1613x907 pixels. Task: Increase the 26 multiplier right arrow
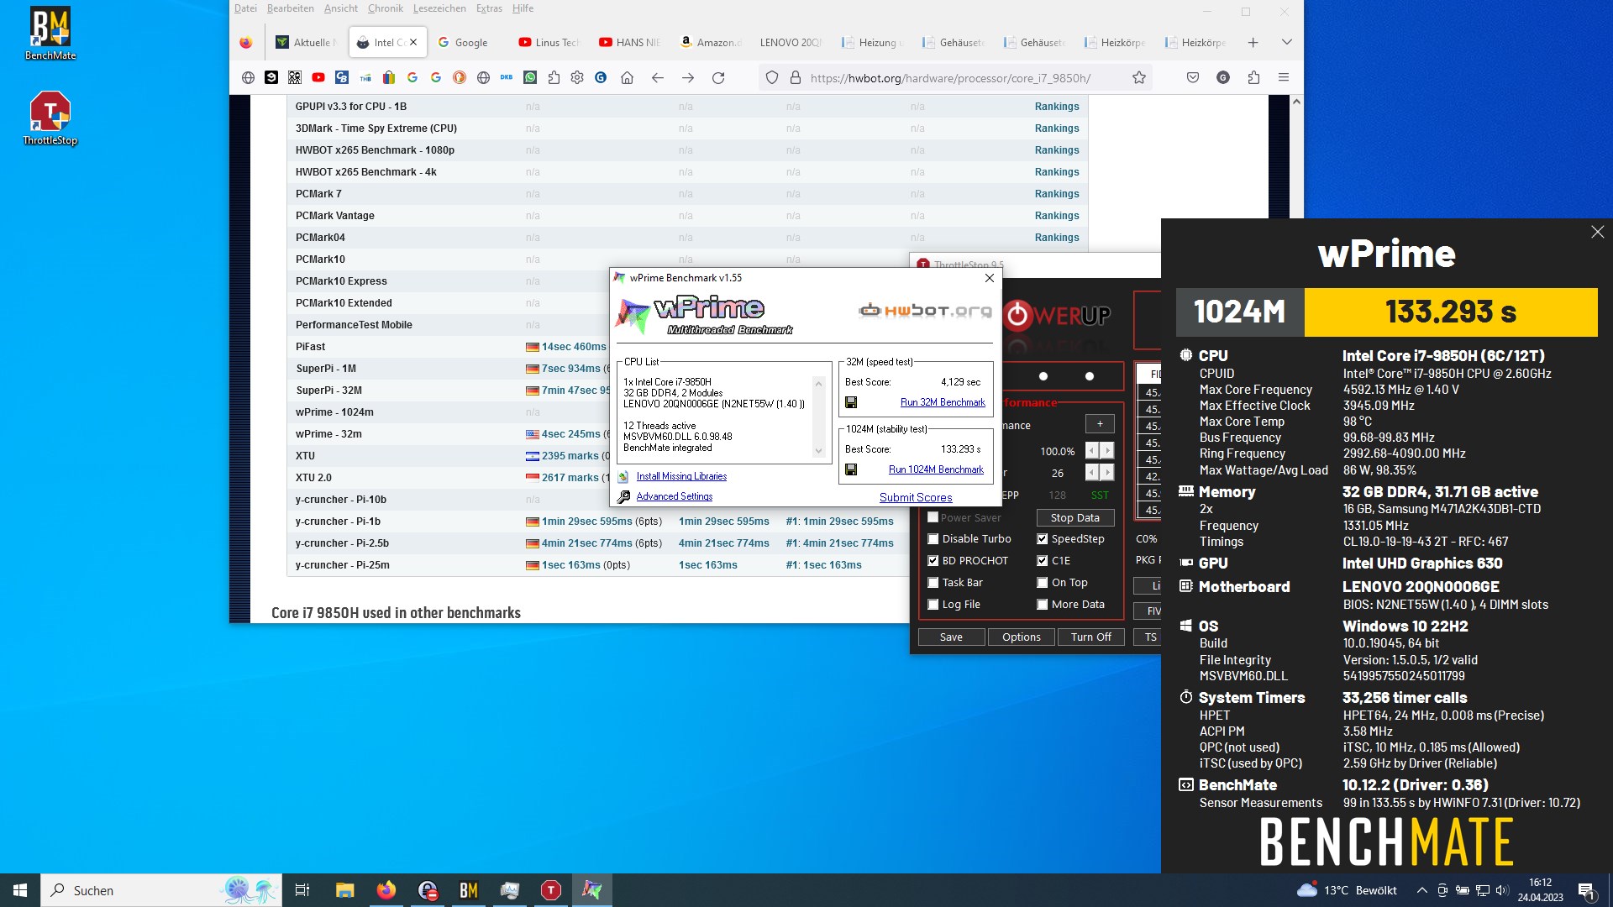coord(1107,473)
